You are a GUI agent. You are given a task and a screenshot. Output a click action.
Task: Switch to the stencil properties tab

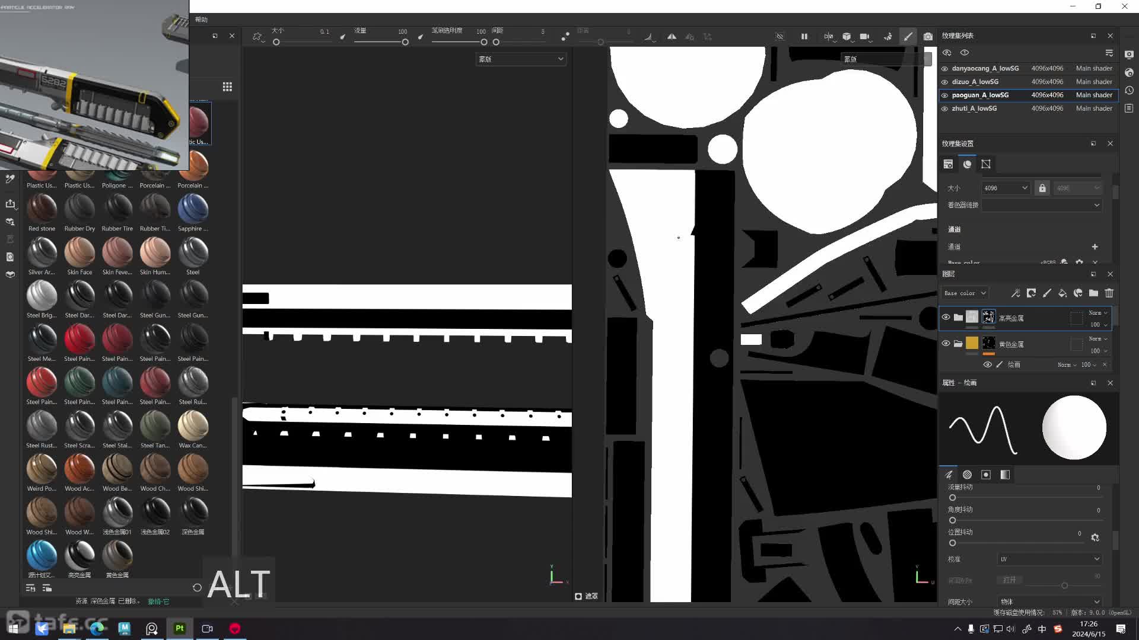pos(986,475)
